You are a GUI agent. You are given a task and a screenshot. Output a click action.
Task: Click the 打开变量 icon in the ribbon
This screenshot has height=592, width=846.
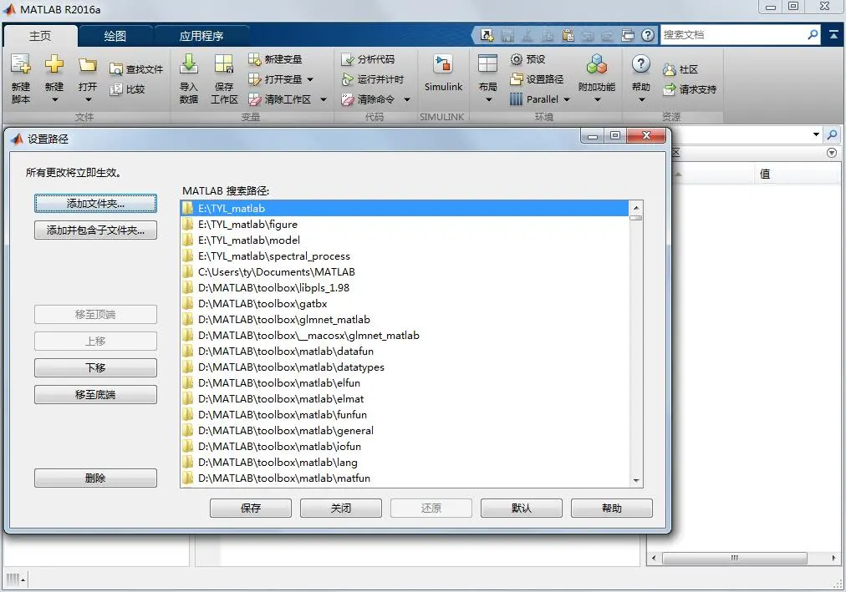[x=255, y=79]
